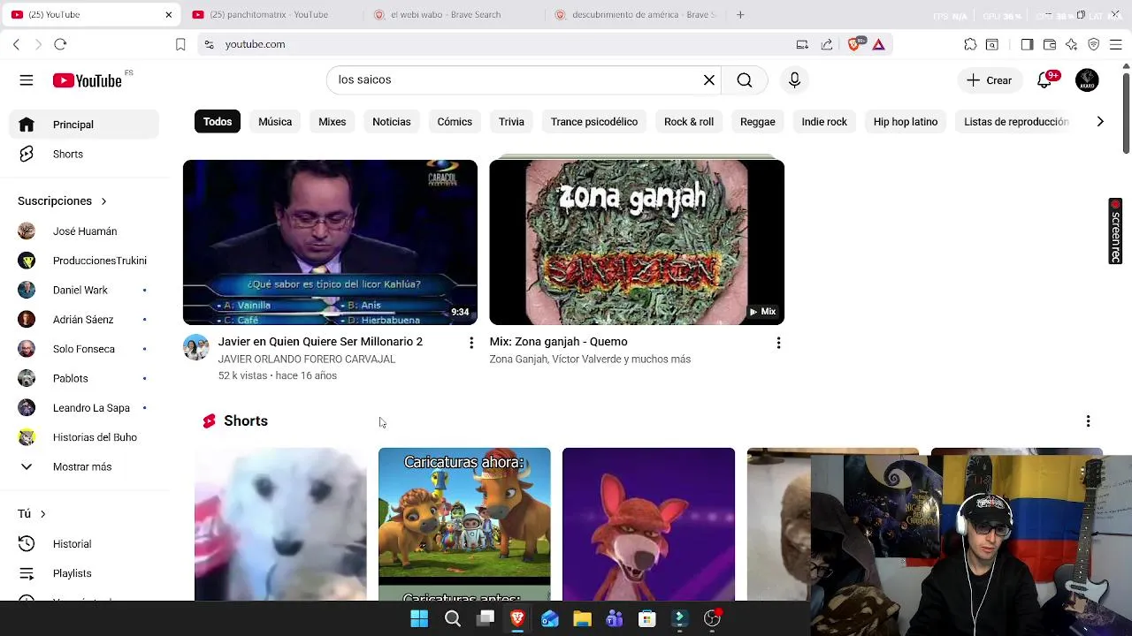
Task: Open File Explorer from taskbar
Action: pos(582,618)
